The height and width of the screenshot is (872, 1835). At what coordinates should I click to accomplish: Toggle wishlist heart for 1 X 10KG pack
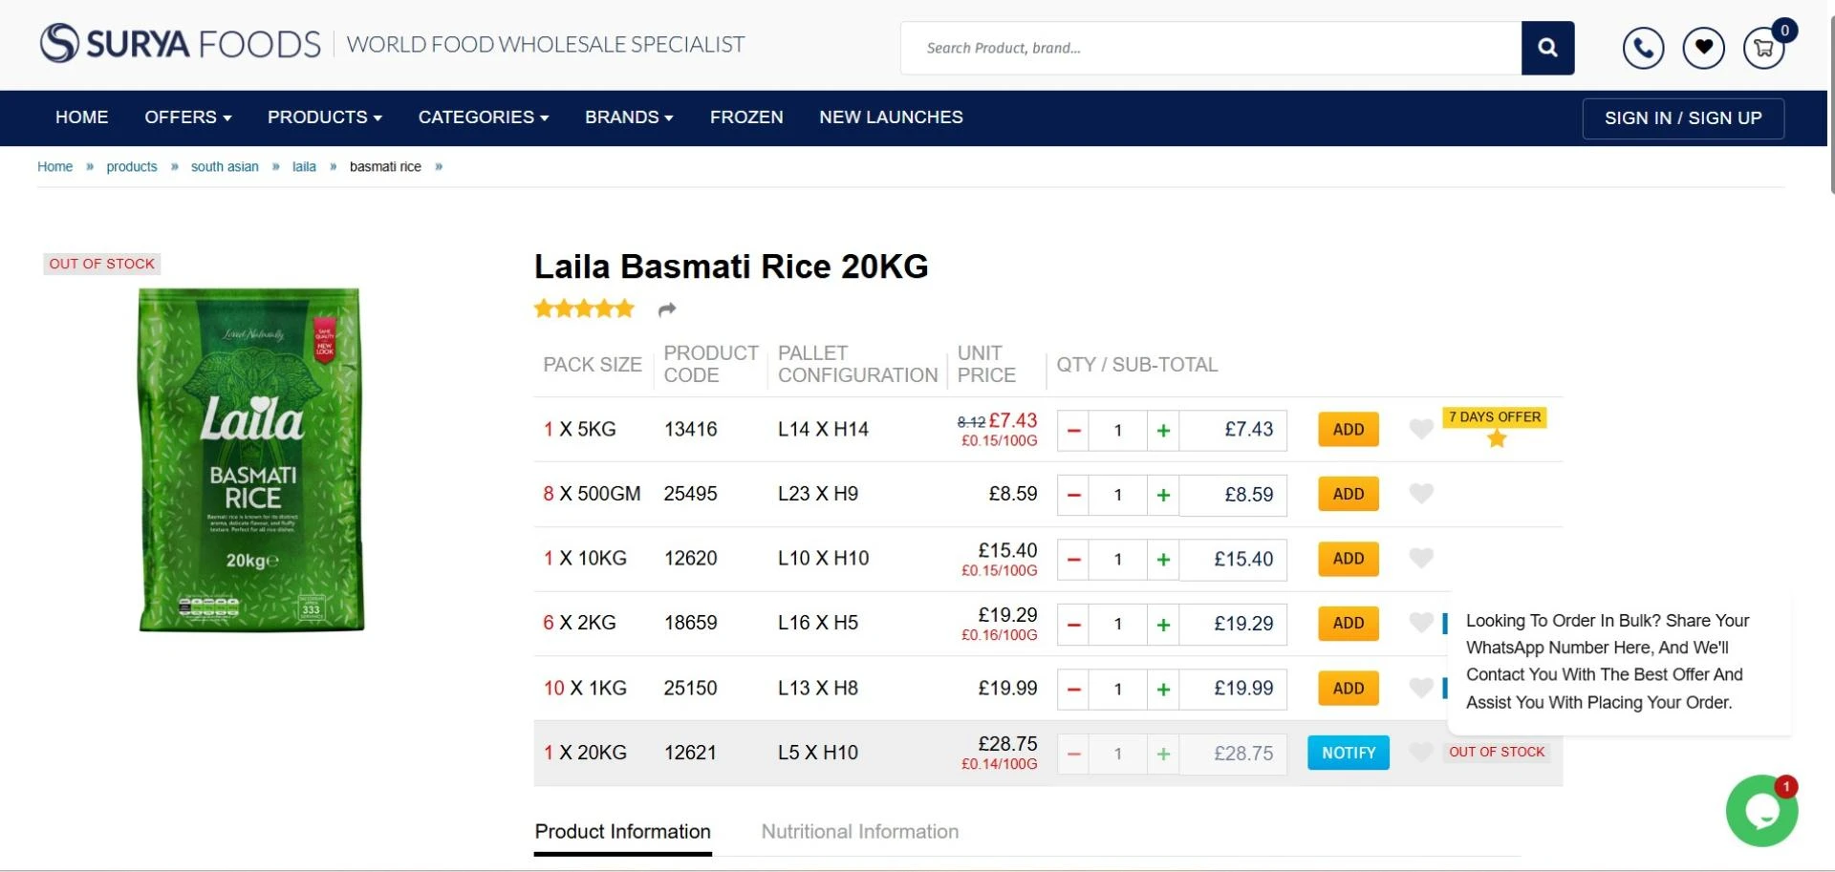[1421, 559]
